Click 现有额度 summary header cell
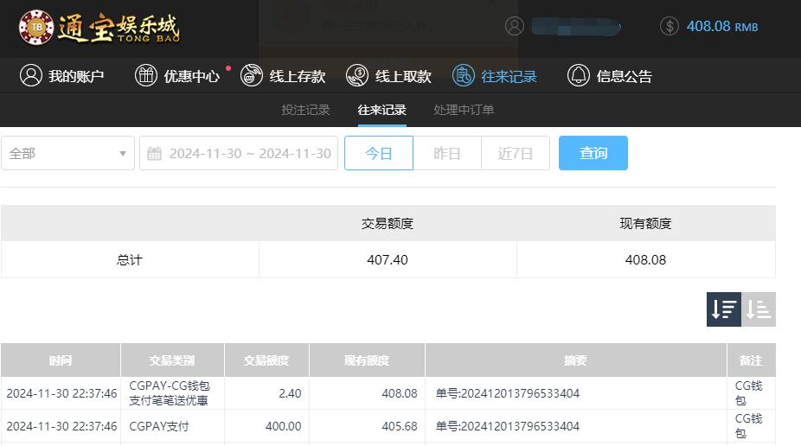The width and height of the screenshot is (801, 446). [645, 224]
